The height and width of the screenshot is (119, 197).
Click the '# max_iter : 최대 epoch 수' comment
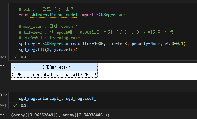coord(49,26)
